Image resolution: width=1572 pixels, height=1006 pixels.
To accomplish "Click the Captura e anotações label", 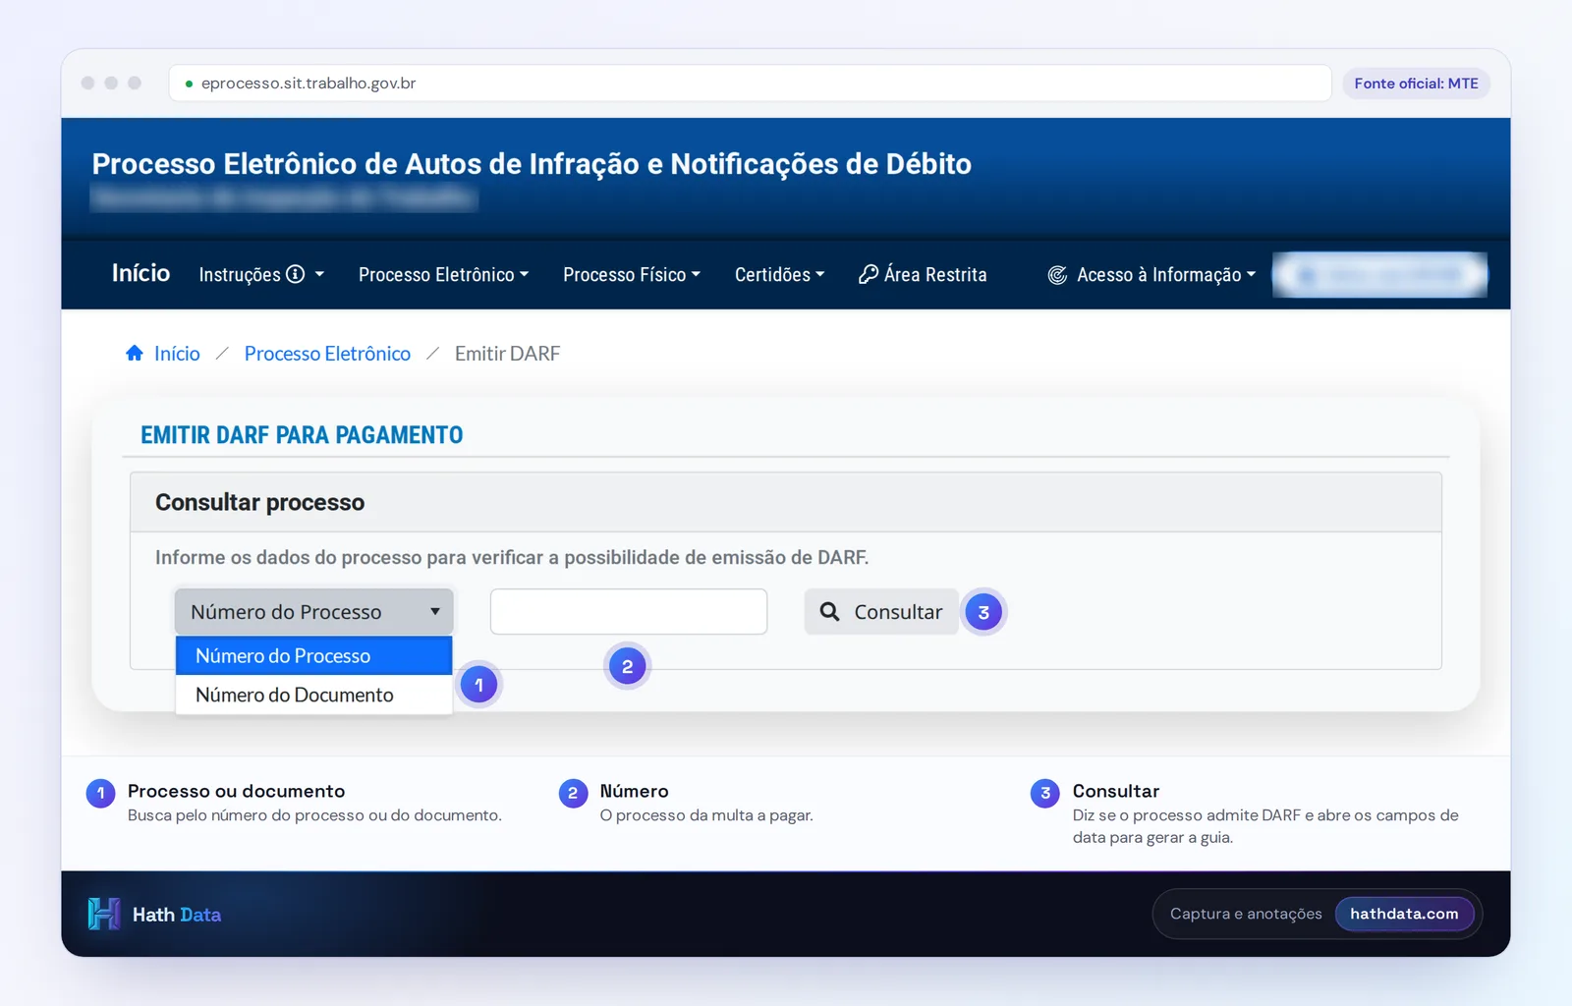I will [1246, 914].
